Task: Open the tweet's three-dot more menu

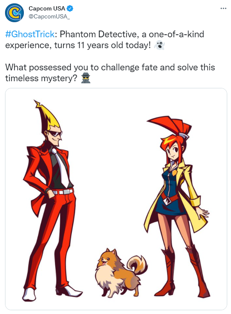Action: [x=223, y=8]
